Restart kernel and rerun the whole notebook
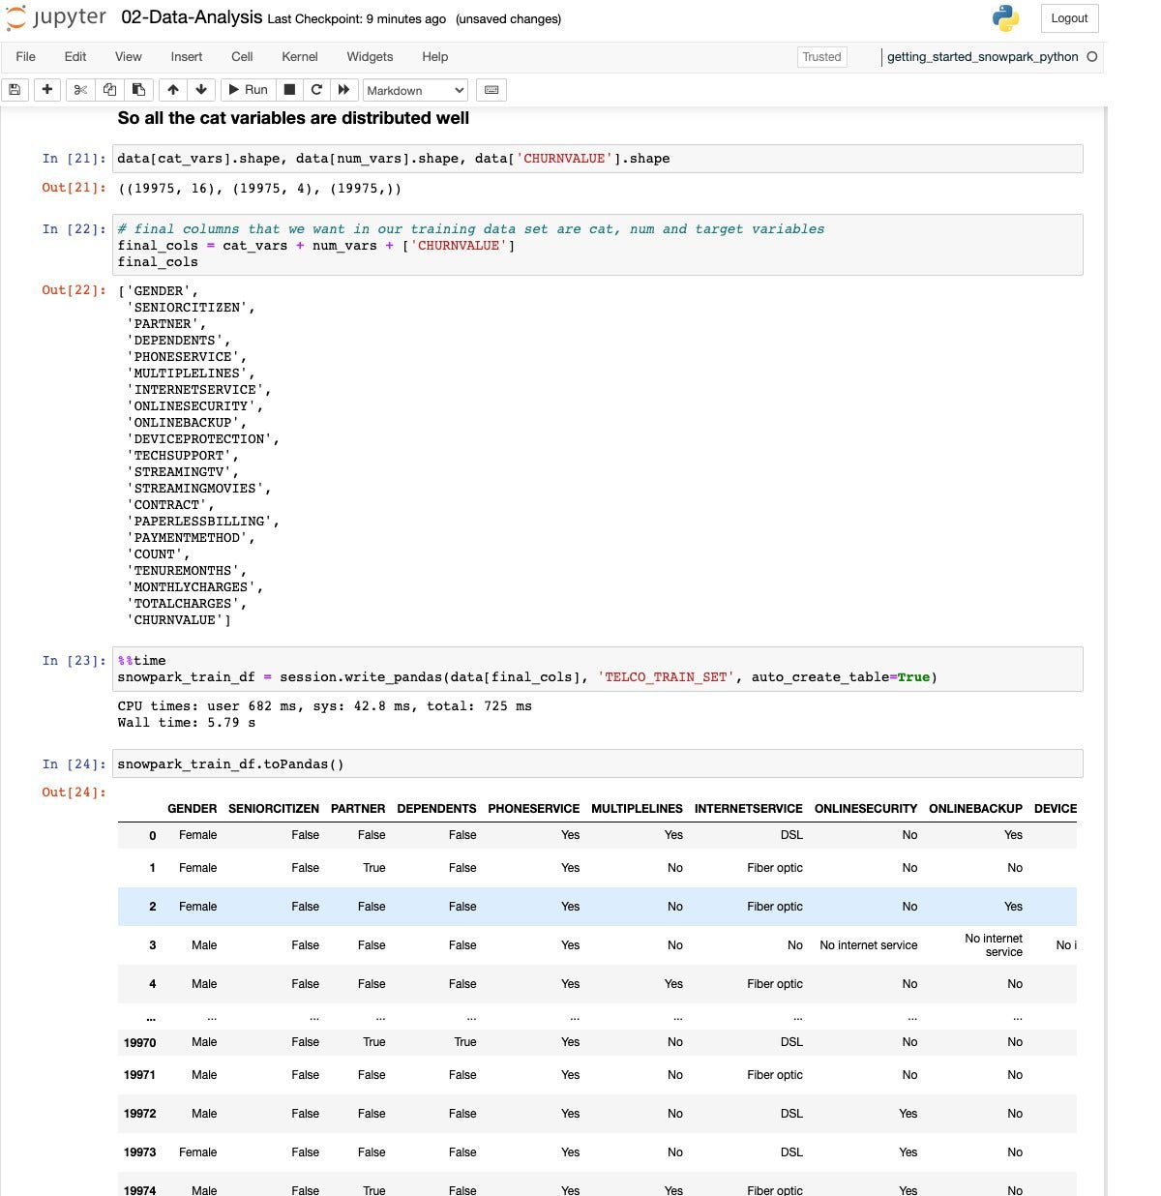The height and width of the screenshot is (1196, 1161). point(343,90)
